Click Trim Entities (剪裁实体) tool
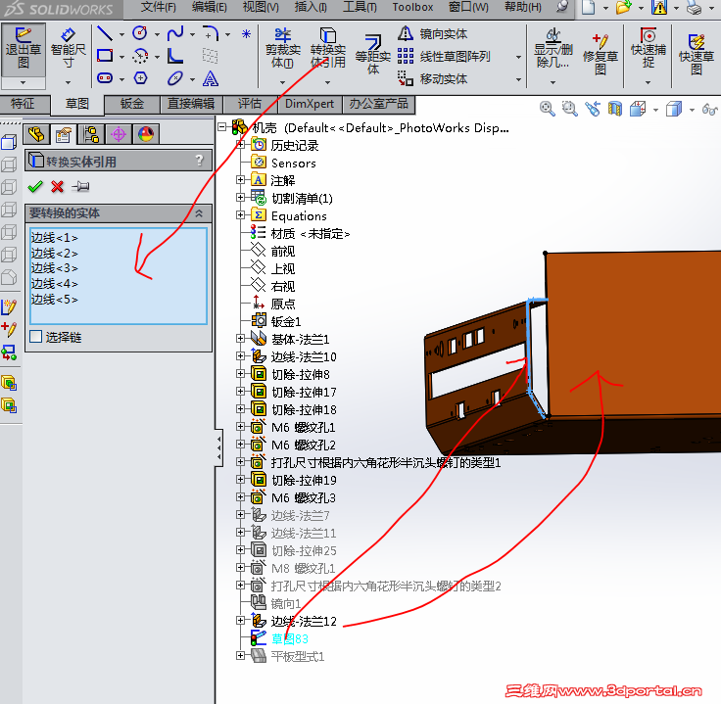 283,49
